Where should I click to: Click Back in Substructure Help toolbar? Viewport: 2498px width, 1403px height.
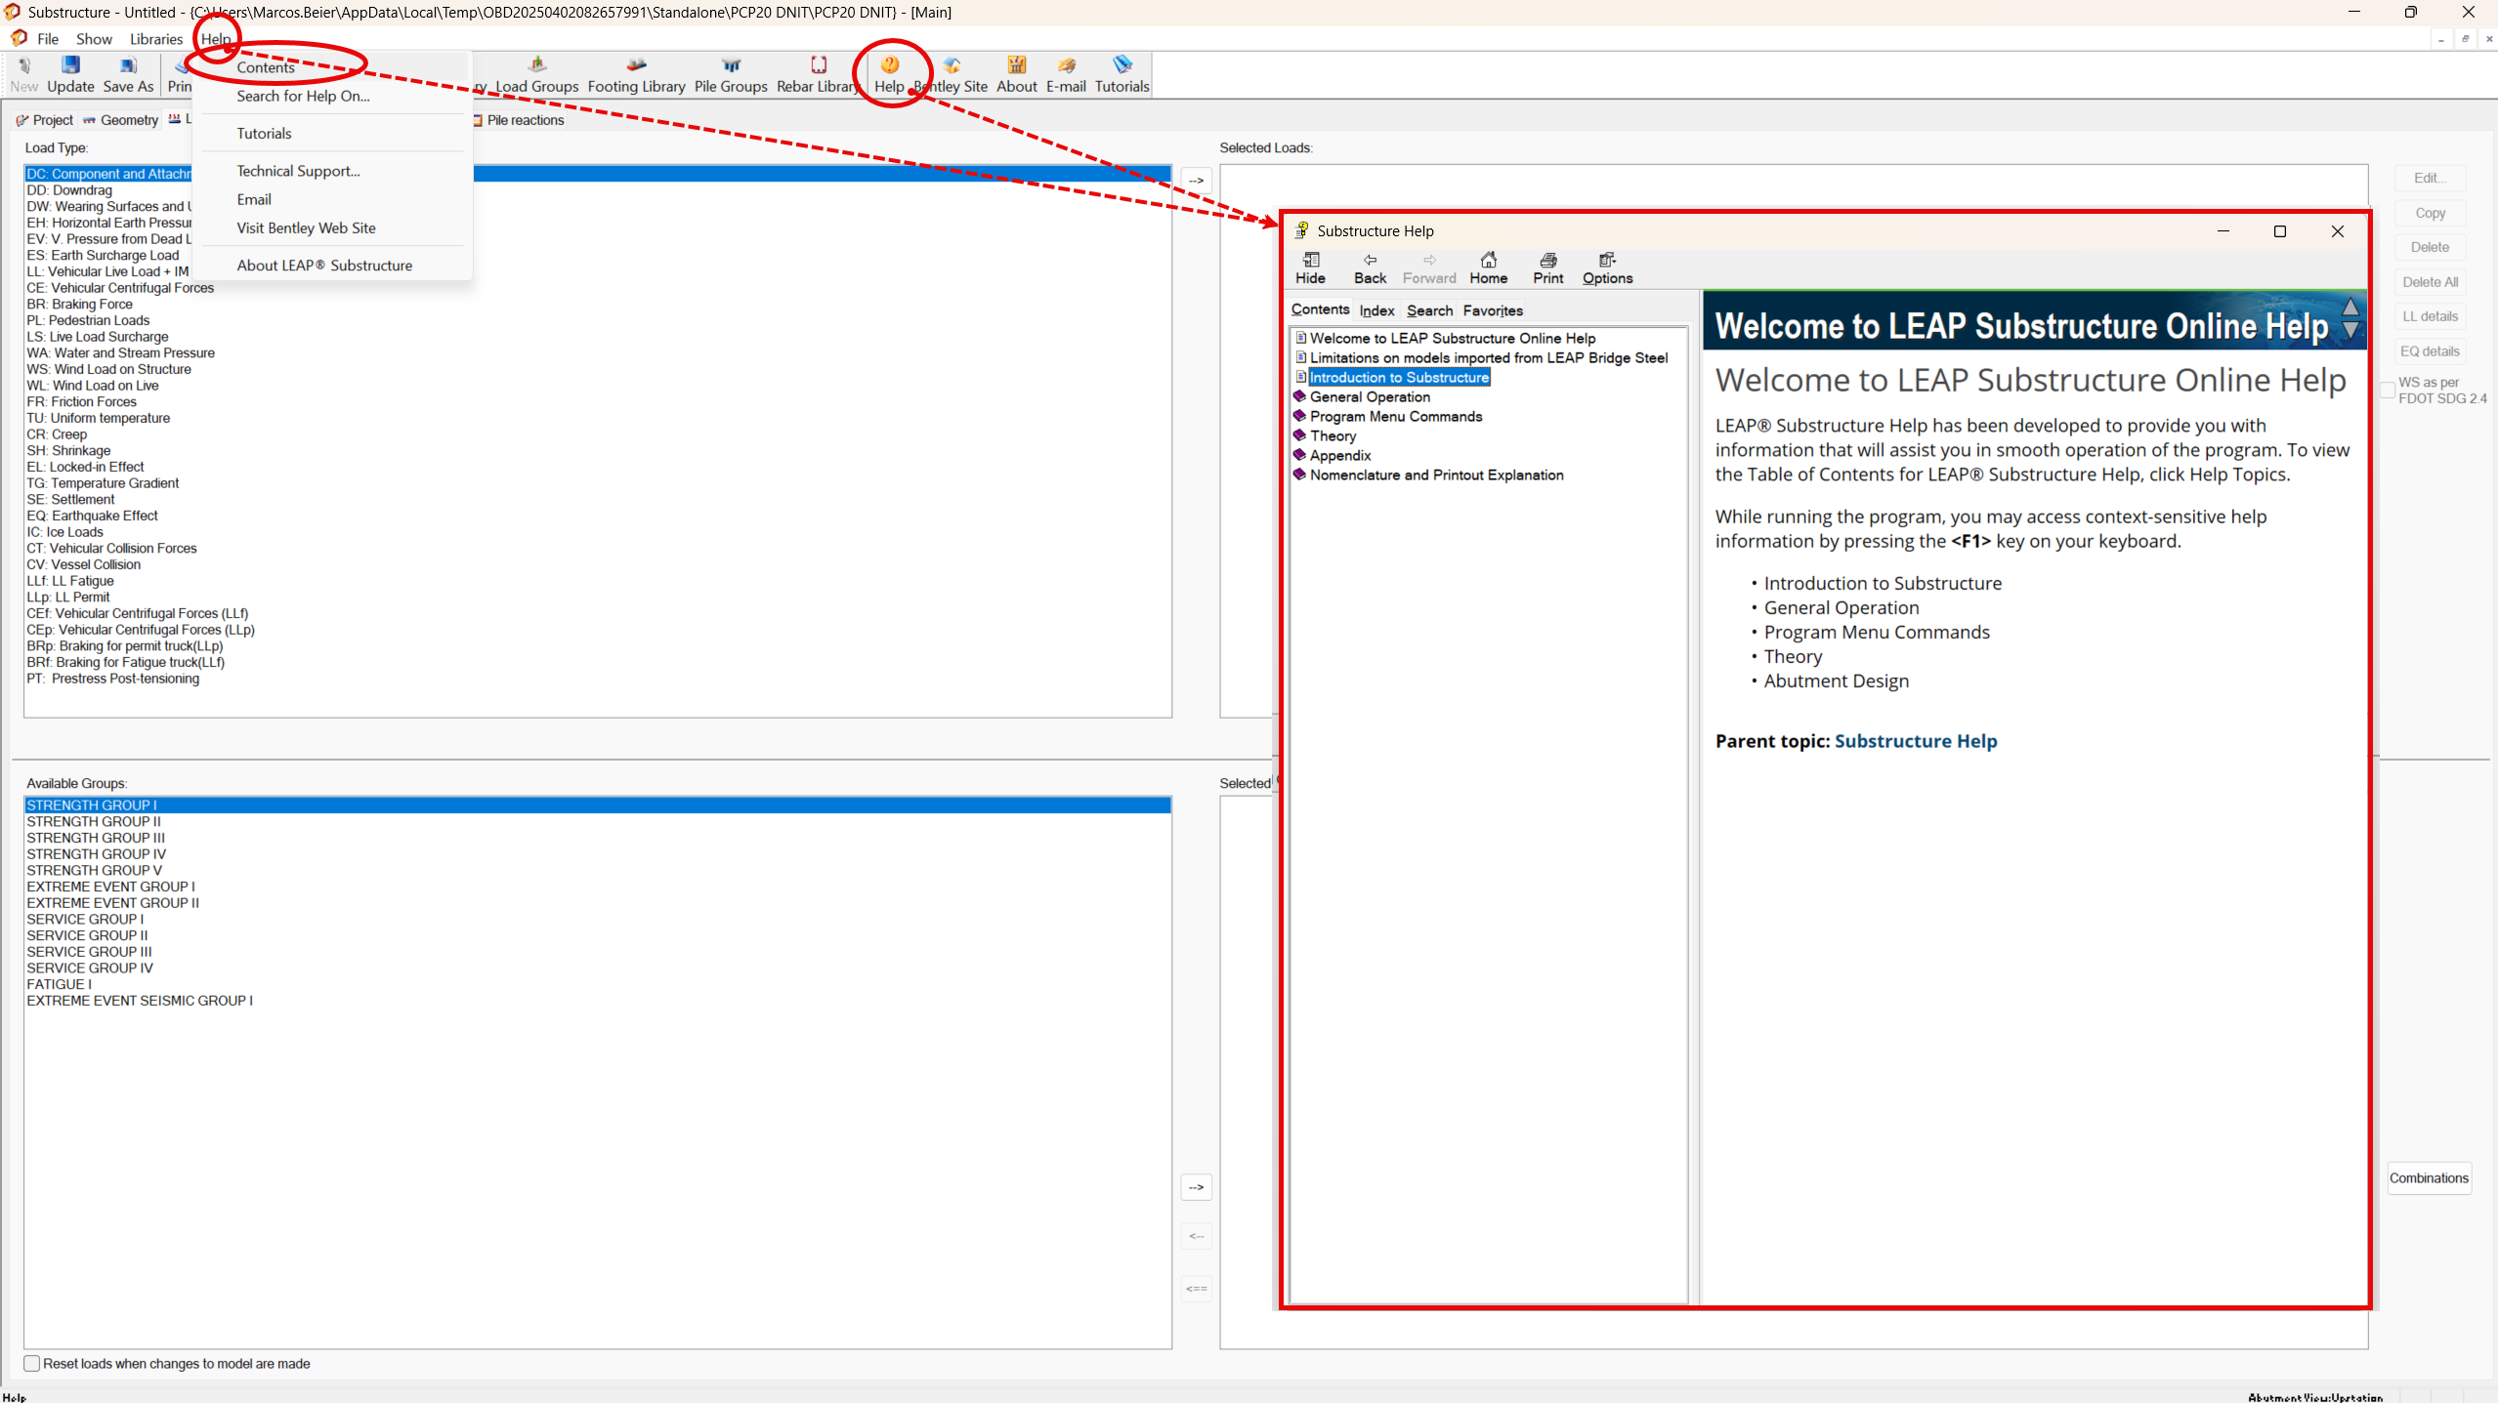(1370, 268)
